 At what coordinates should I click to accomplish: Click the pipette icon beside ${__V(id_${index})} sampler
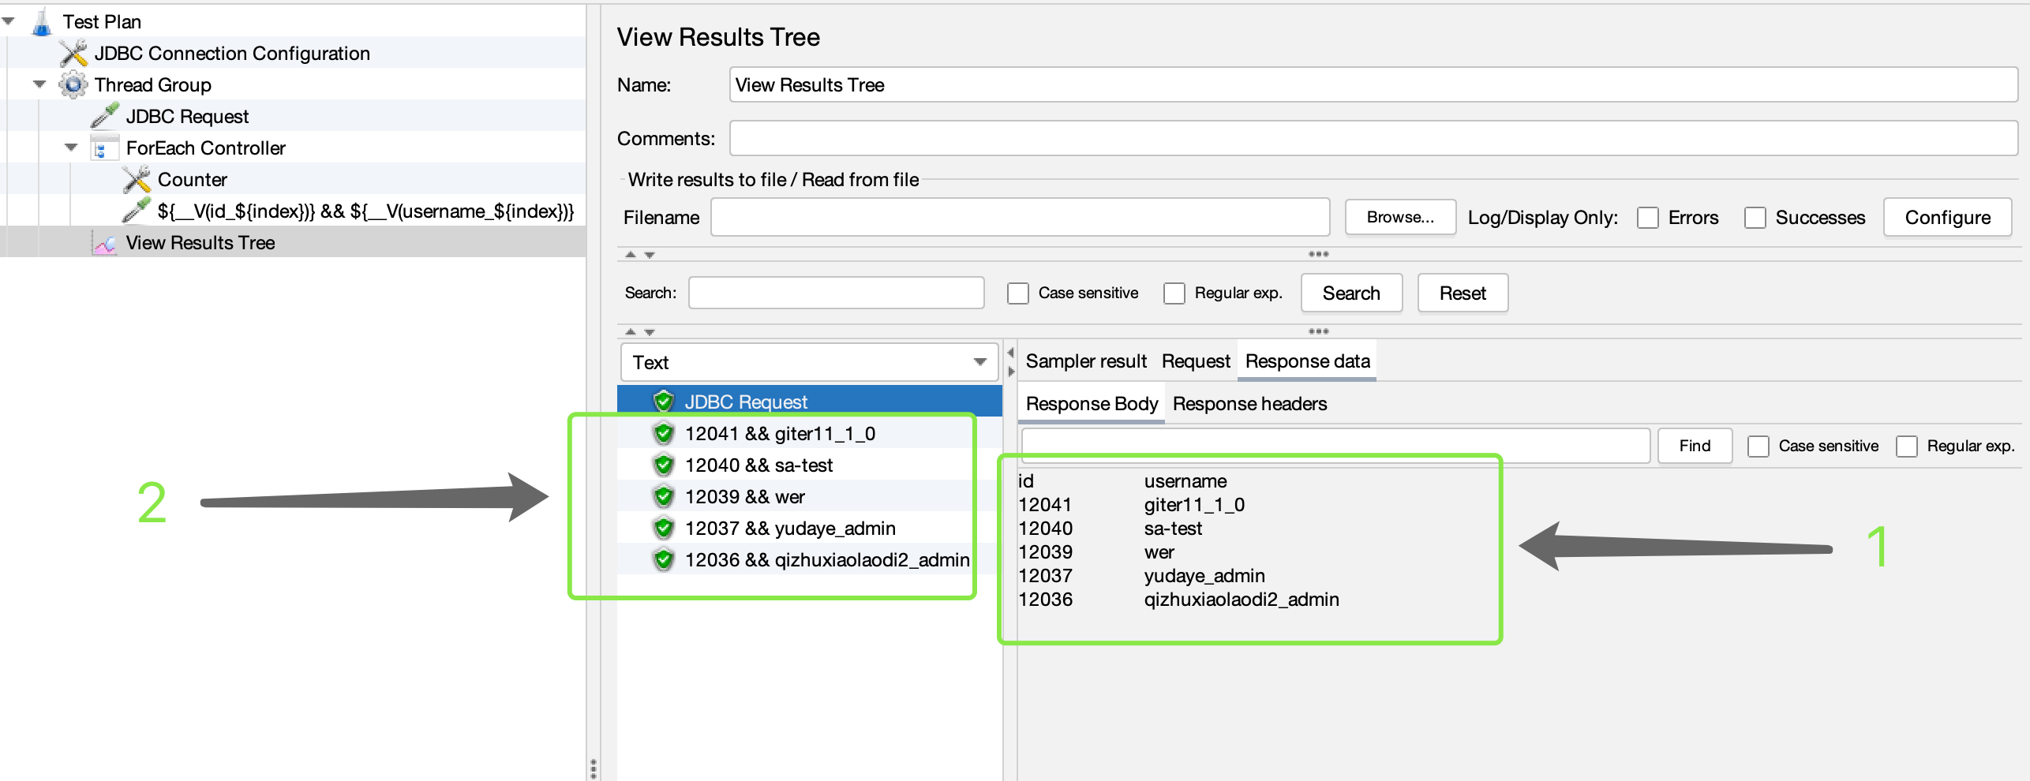click(x=137, y=211)
